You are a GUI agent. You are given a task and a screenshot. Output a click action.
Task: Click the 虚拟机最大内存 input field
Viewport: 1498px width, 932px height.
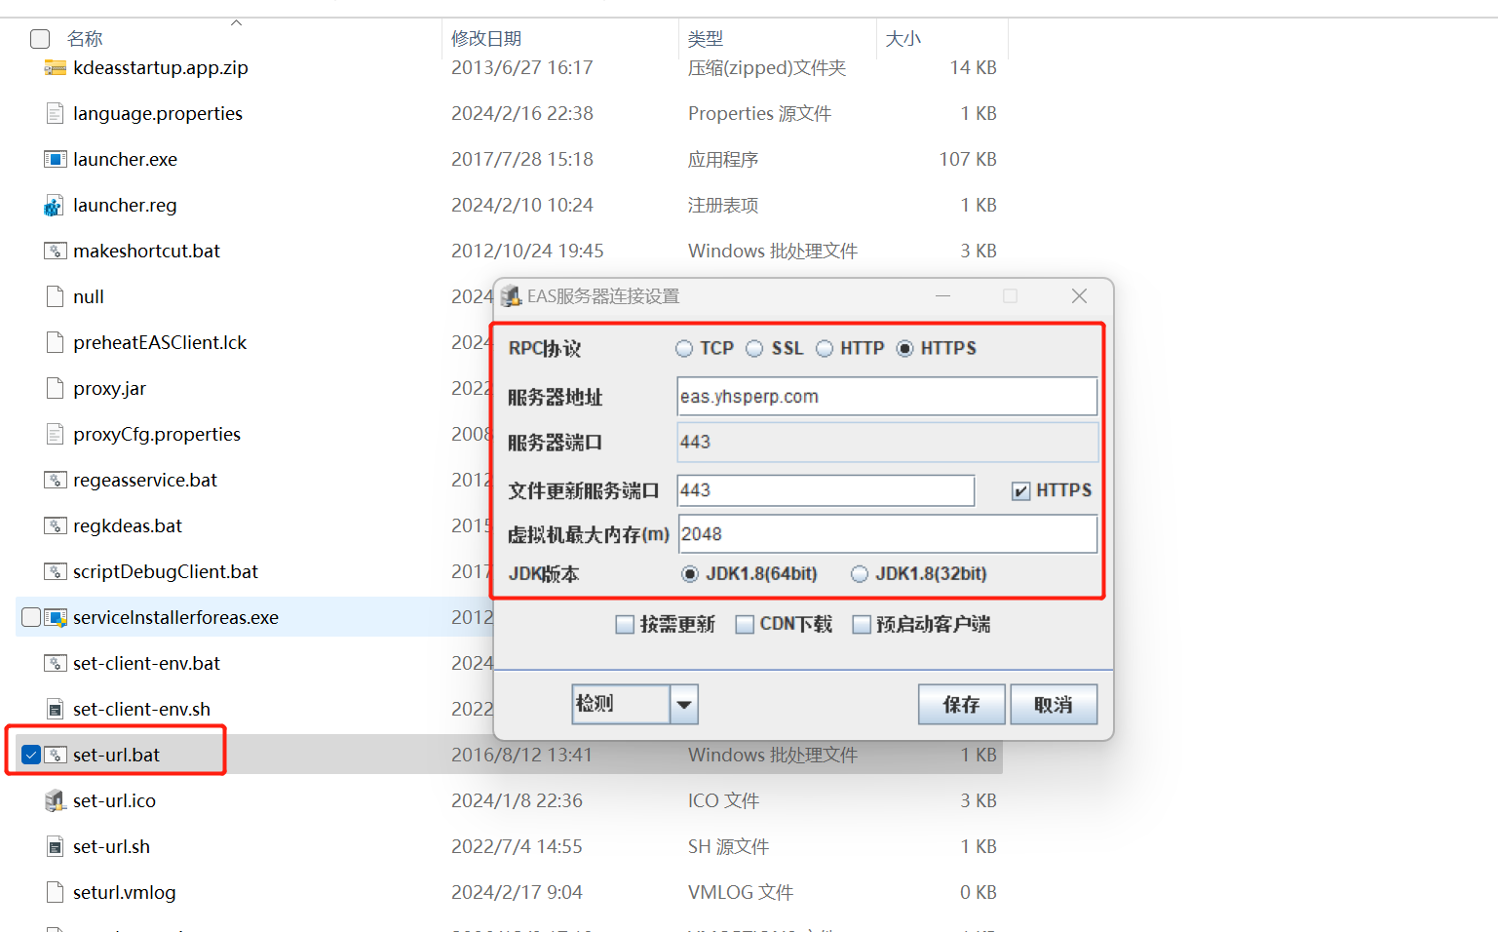click(886, 534)
